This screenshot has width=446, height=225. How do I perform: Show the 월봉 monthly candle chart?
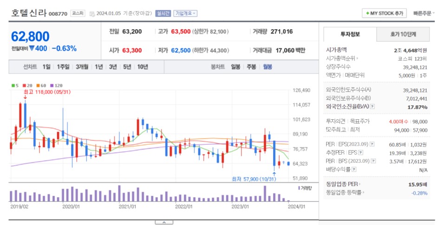click(x=268, y=67)
